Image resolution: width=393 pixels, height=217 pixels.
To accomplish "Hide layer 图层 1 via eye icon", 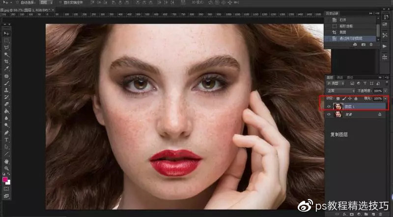I will pyautogui.click(x=329, y=106).
